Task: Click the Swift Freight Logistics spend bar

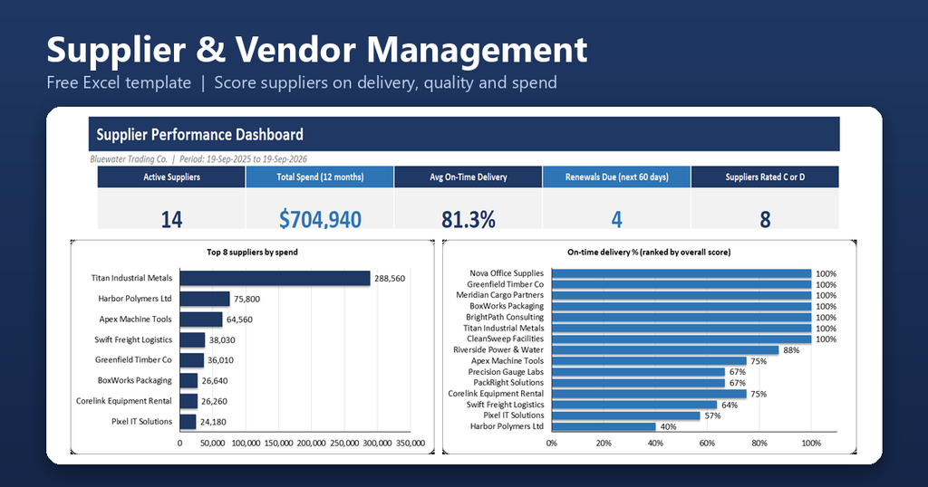Action: (192, 339)
